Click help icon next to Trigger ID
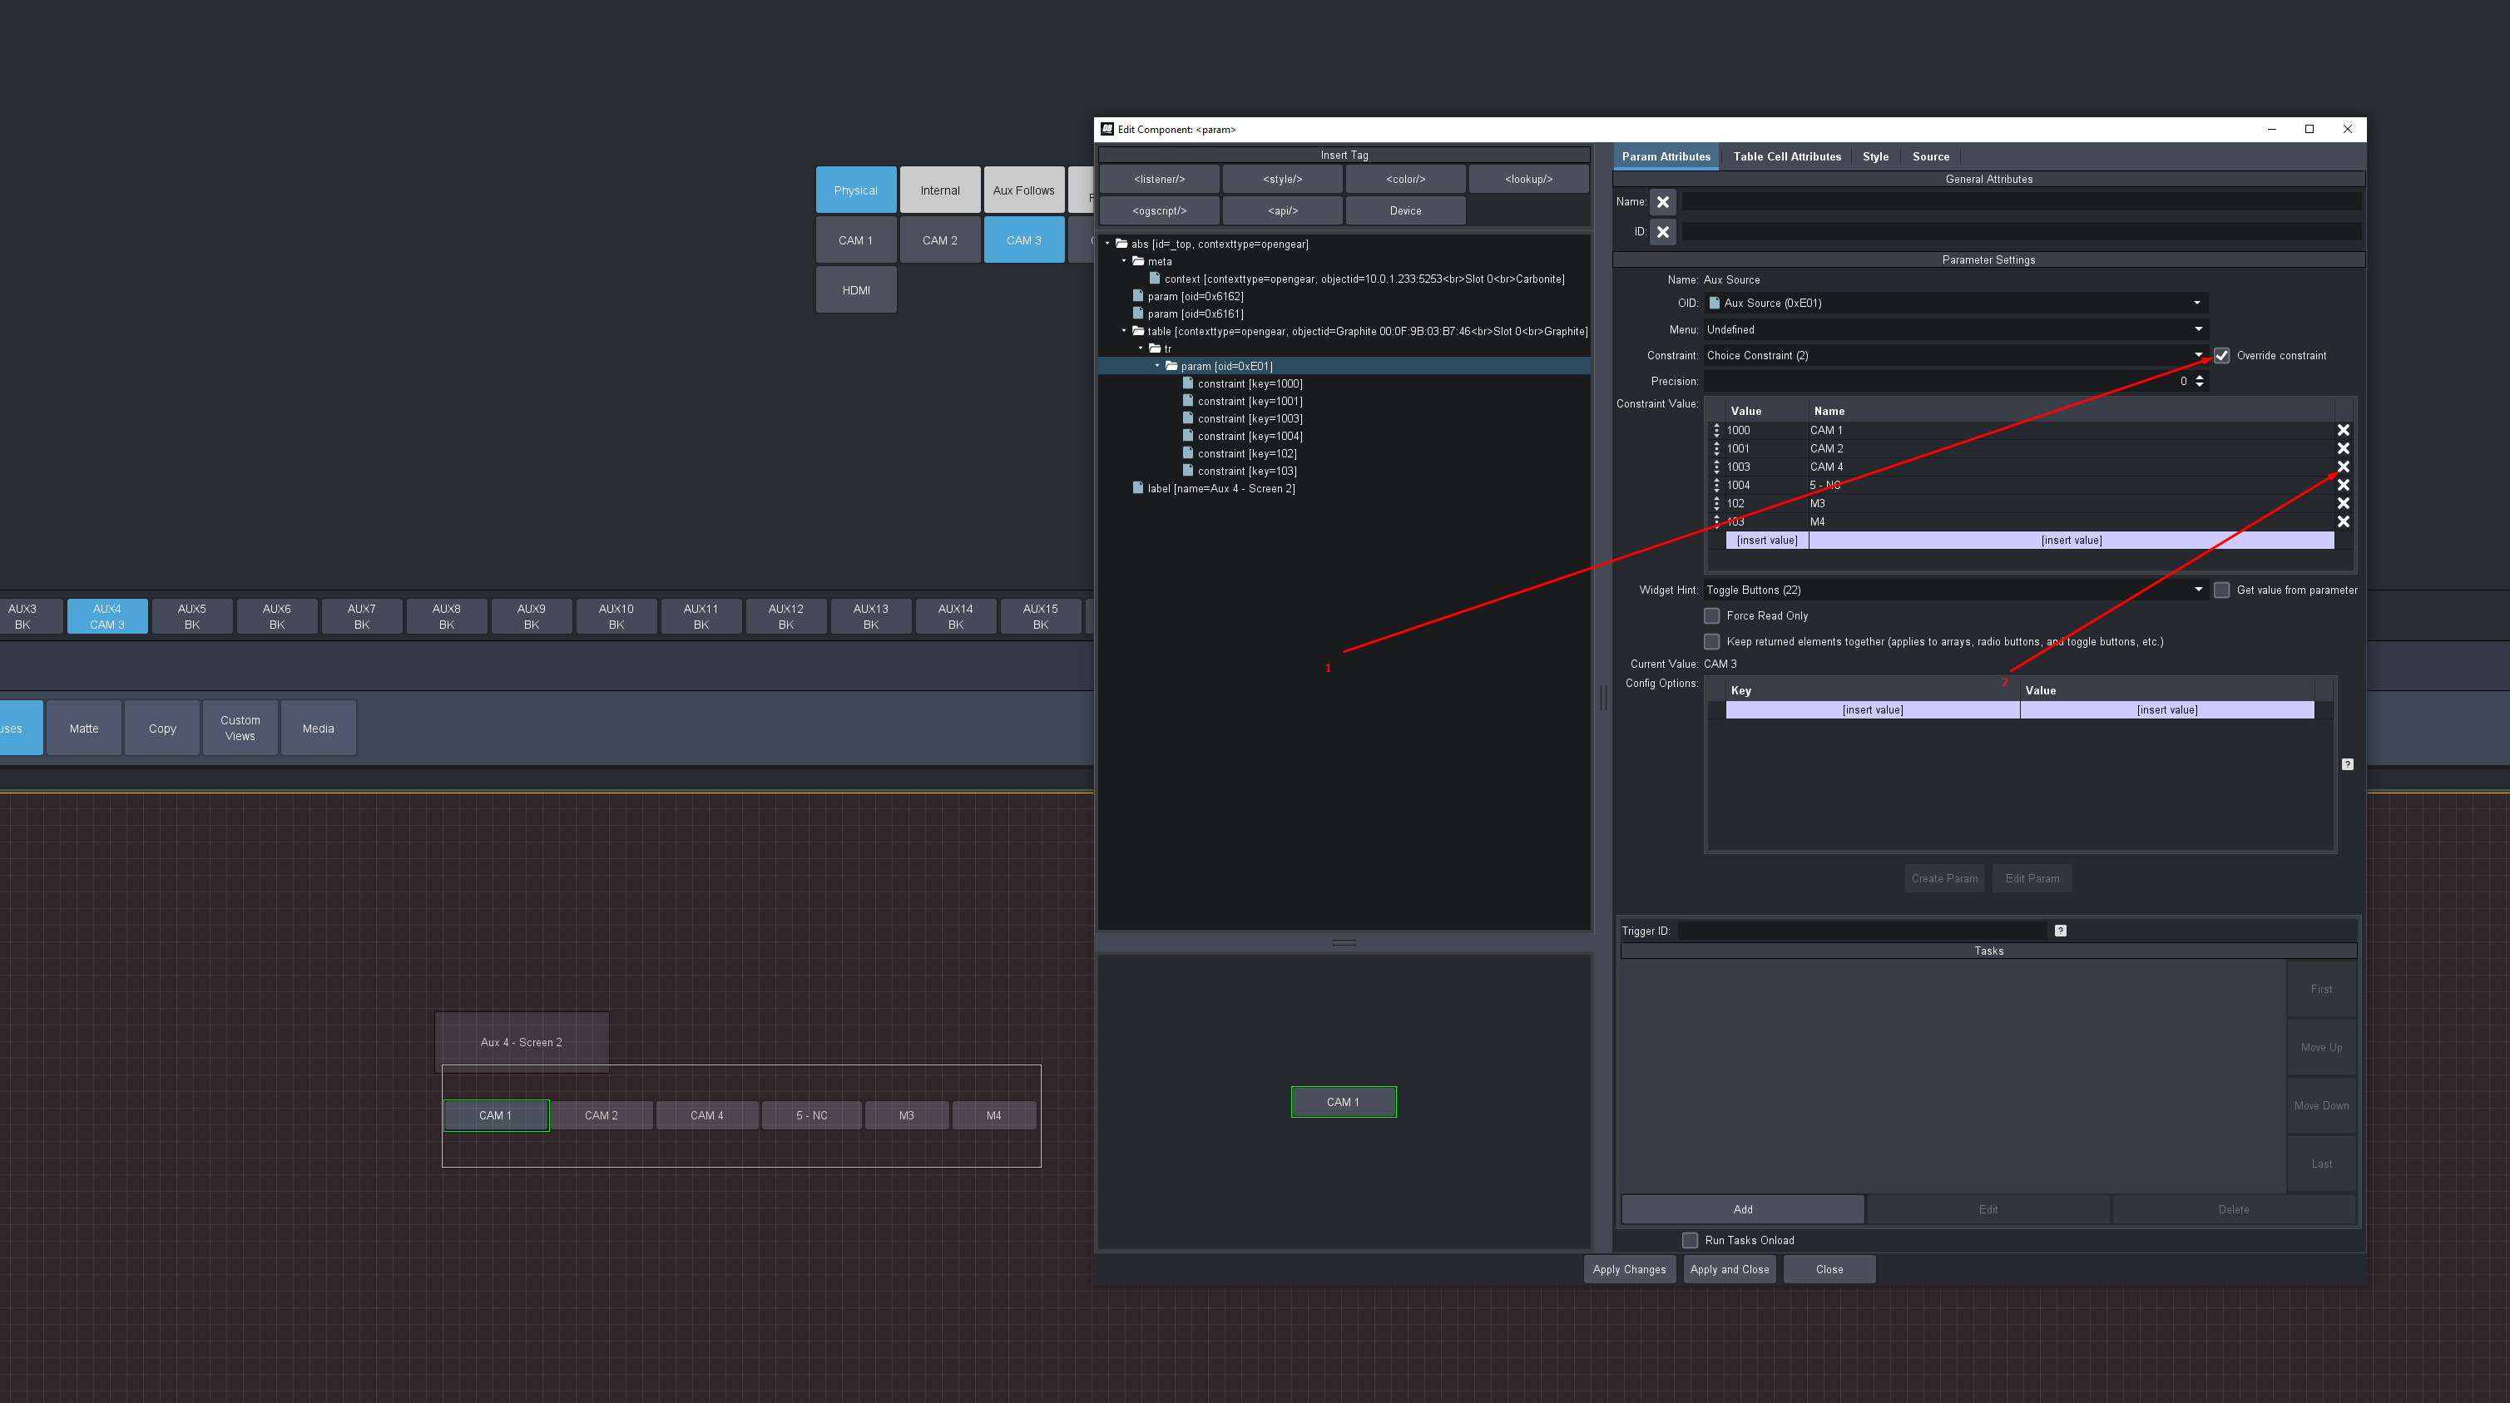 (2060, 931)
